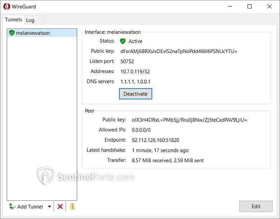The width and height of the screenshot is (280, 219).
Task: Close the WireGuard window
Action: 269,6
